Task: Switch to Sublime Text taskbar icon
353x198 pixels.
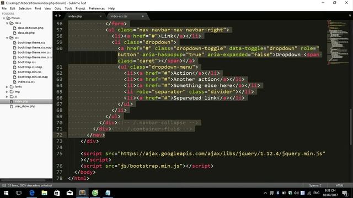Action: pos(82,193)
